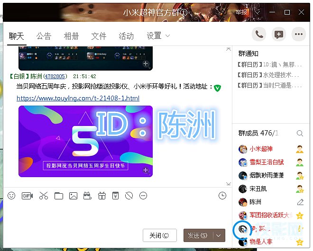This screenshot has height=251, width=313.
Task: Open send options arrow beside 发送
Action: pyautogui.click(x=219, y=235)
